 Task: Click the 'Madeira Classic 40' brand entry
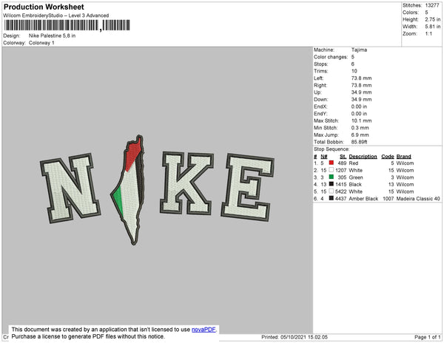pyautogui.click(x=418, y=199)
